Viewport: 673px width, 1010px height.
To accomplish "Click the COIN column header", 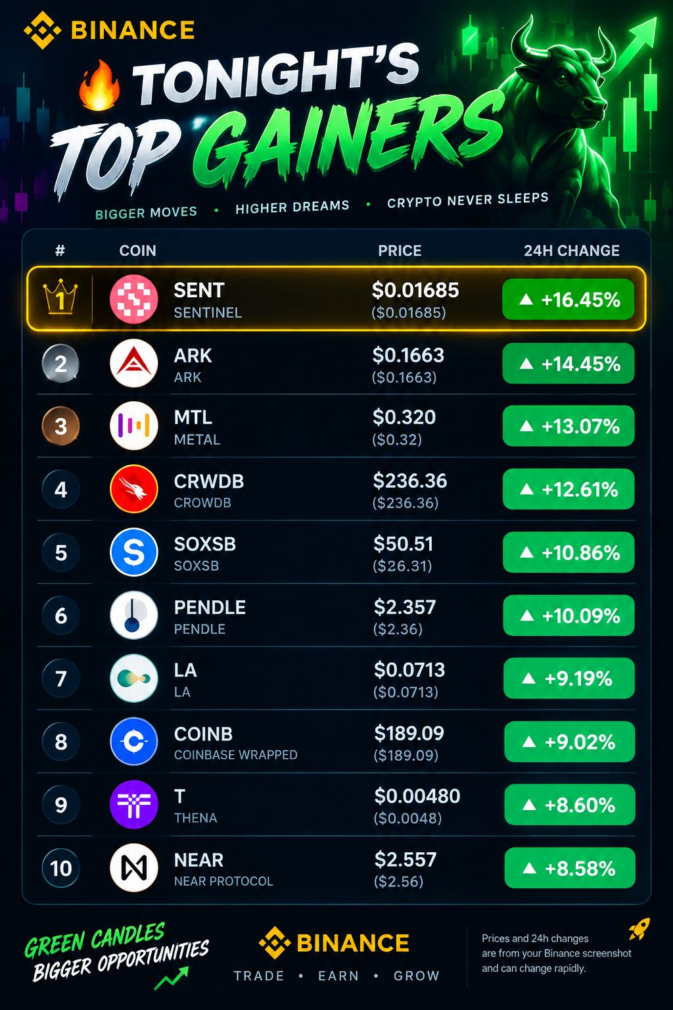I will pyautogui.click(x=137, y=251).
